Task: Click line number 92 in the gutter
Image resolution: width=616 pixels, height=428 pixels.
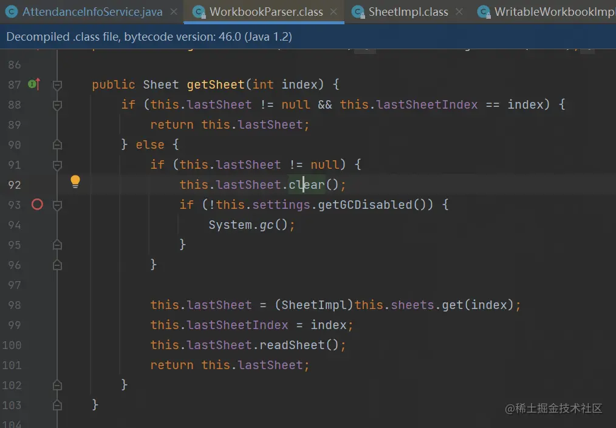Action: click(15, 185)
